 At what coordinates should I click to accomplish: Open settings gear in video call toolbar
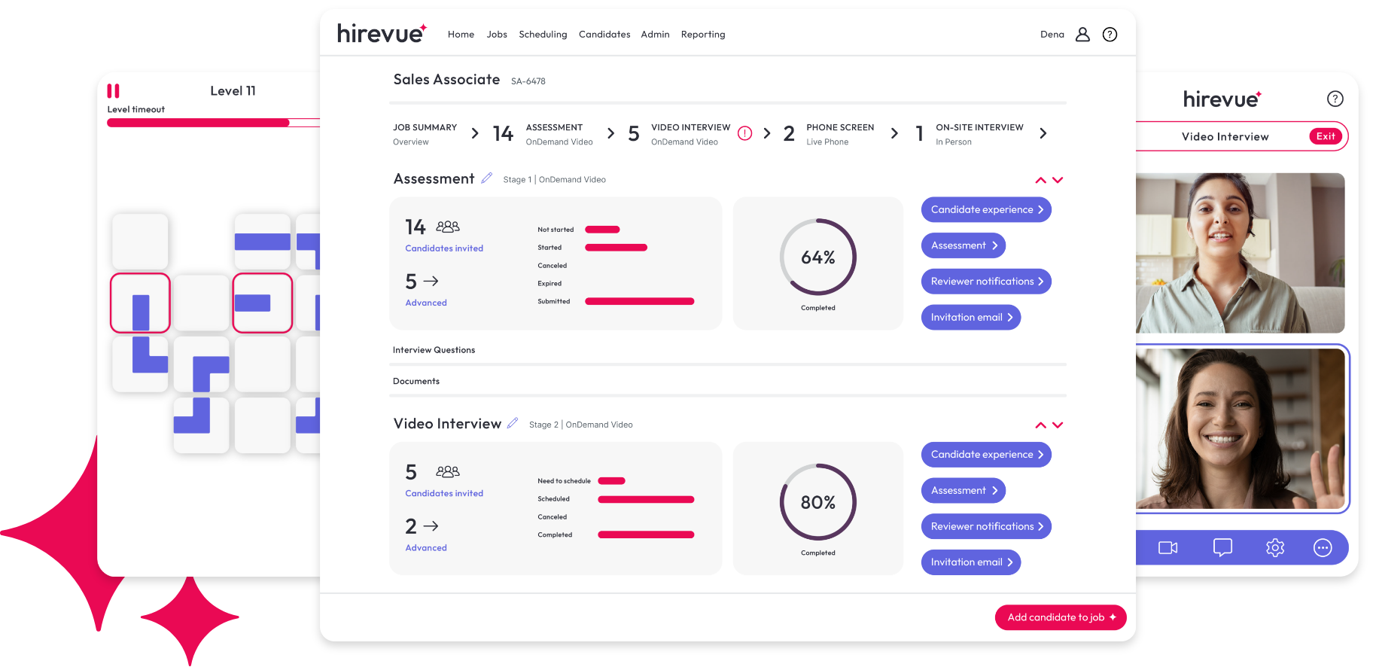click(x=1275, y=547)
